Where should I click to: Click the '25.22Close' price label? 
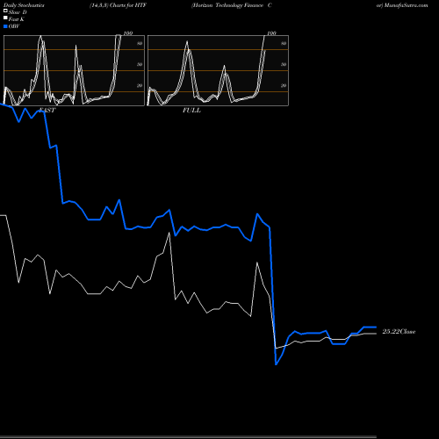click(399, 332)
